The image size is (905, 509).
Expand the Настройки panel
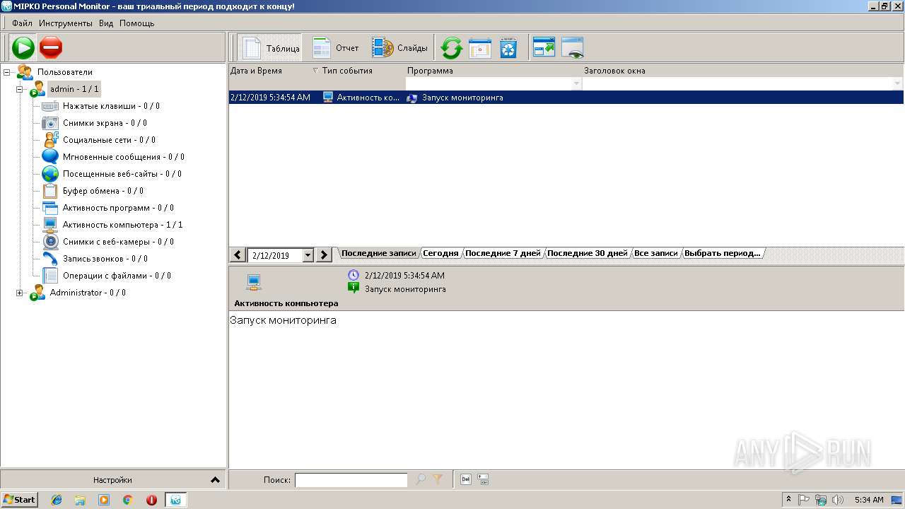[x=113, y=479]
